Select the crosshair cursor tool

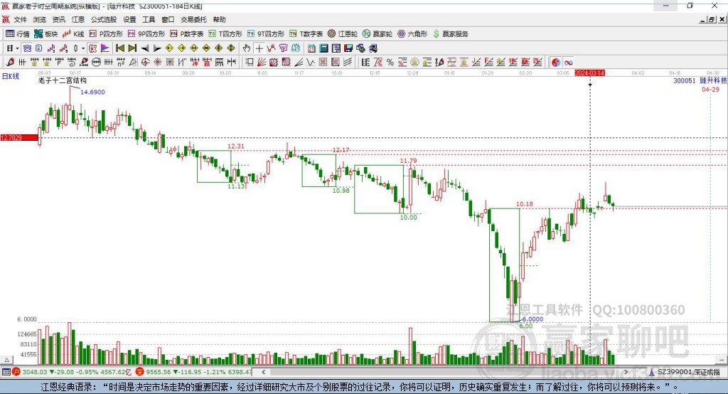259,48
